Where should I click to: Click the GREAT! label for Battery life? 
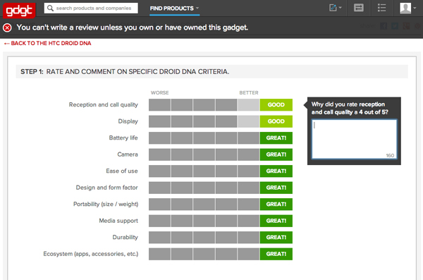[276, 138]
